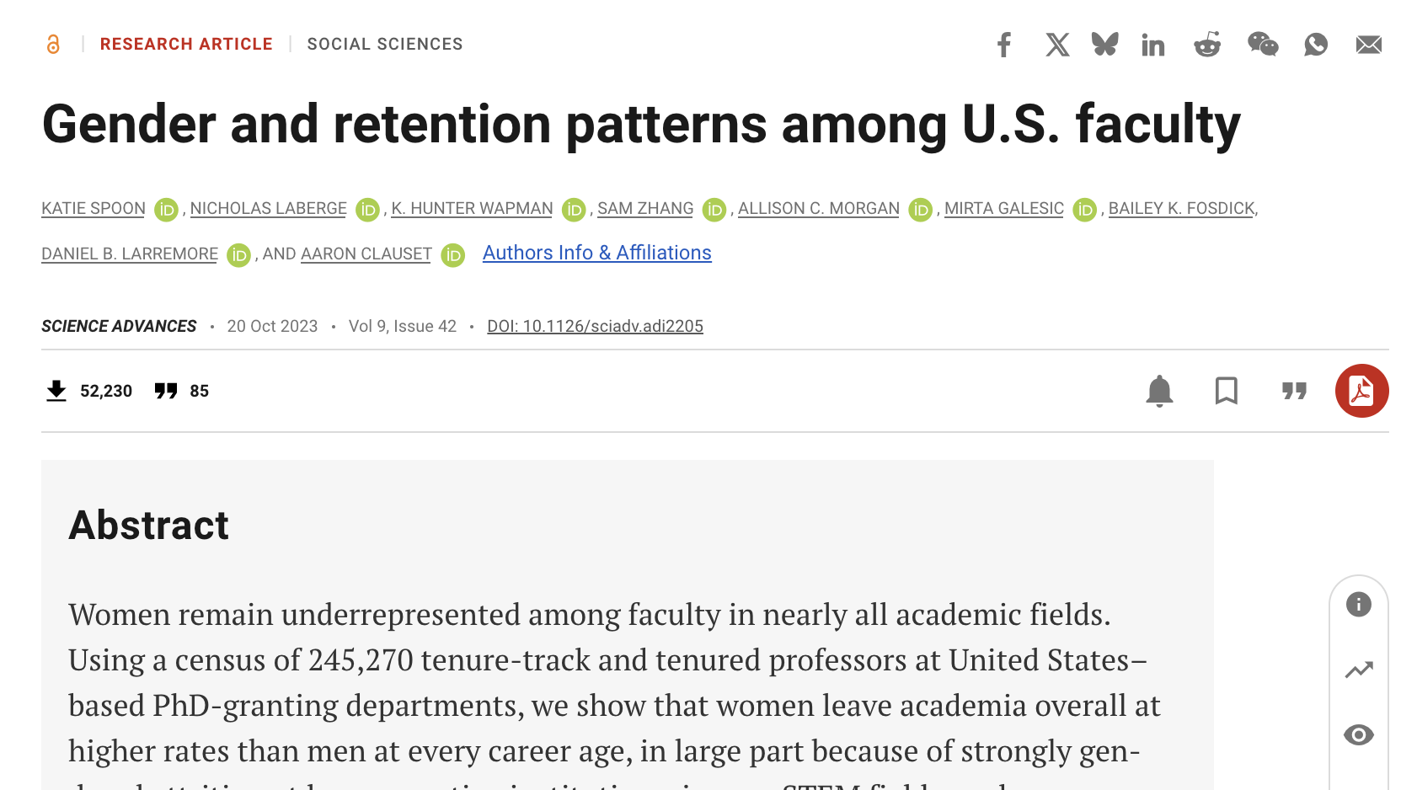
Task: Open the information panel icon in sidebar
Action: click(1359, 604)
